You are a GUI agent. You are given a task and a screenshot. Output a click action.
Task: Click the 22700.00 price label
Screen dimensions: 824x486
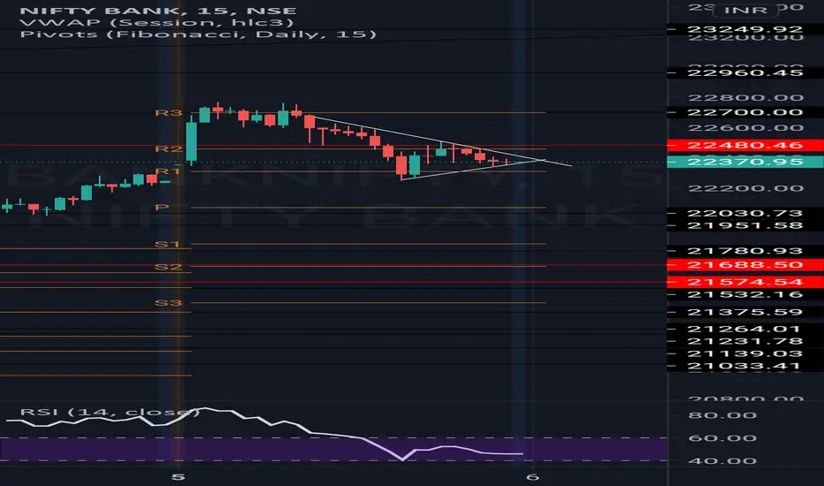tap(744, 112)
